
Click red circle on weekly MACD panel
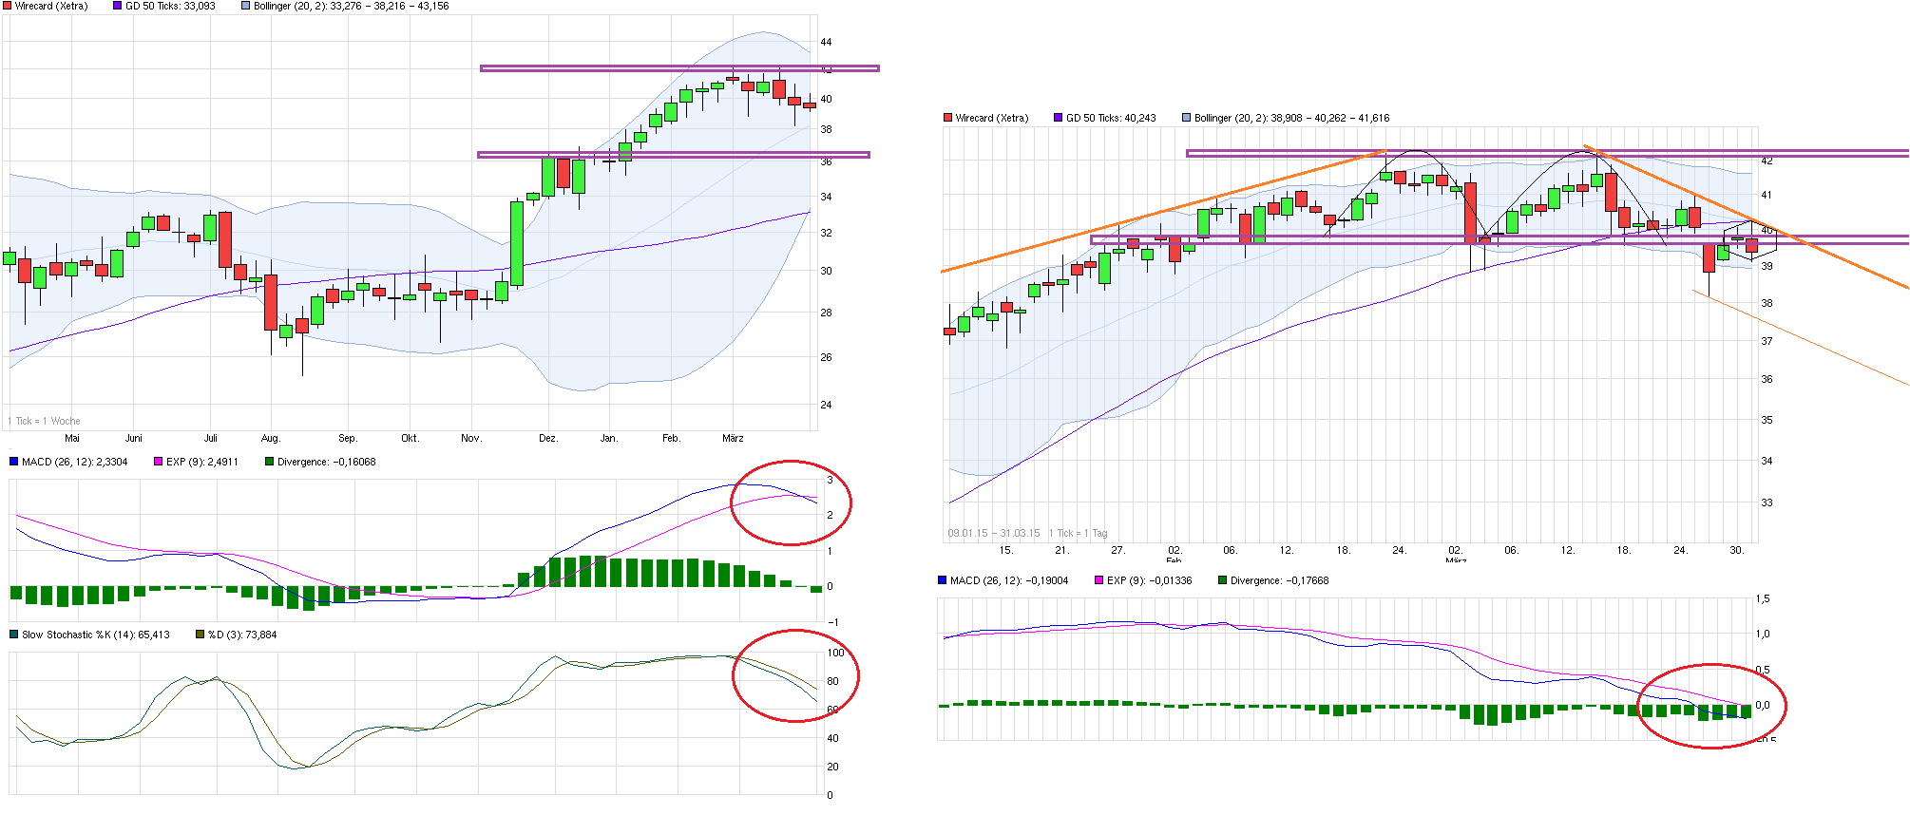tap(791, 502)
